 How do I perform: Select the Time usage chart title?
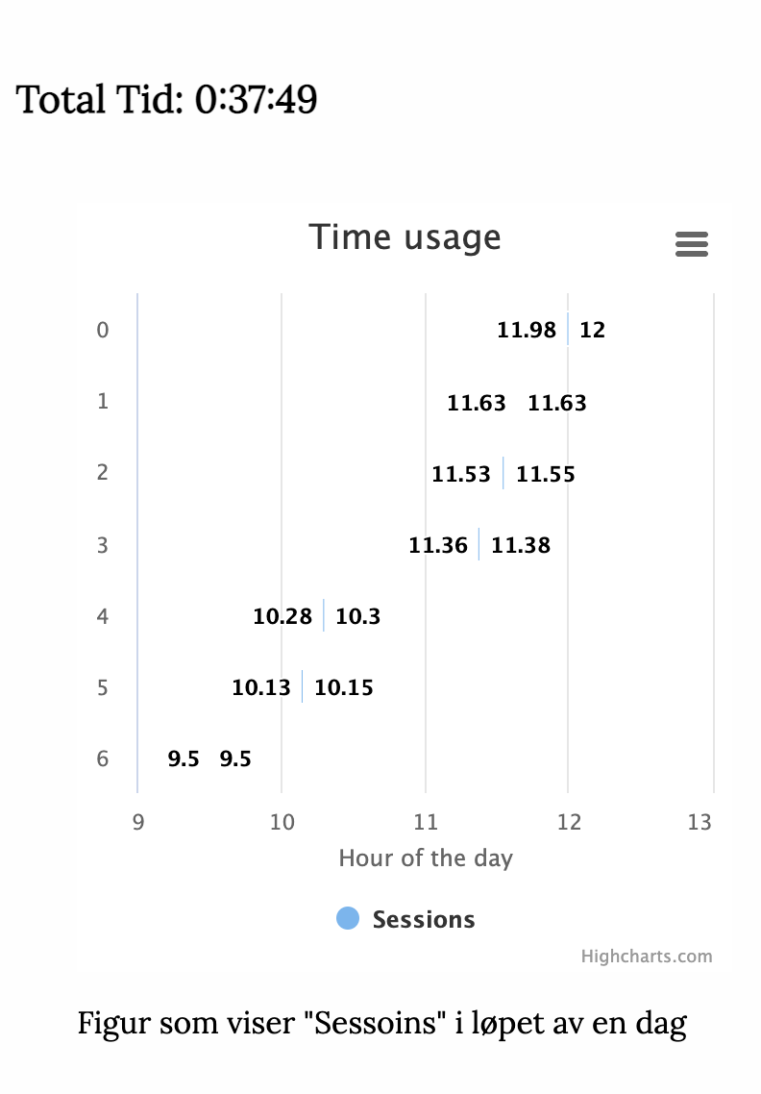405,237
